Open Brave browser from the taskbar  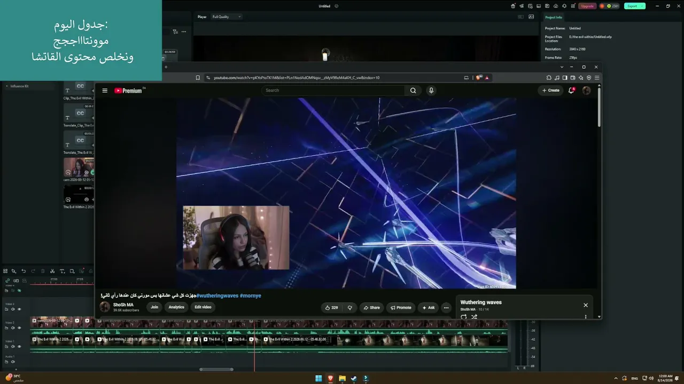330,379
